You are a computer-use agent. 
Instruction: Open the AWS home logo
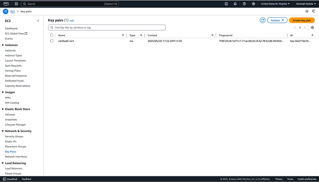point(6,3)
